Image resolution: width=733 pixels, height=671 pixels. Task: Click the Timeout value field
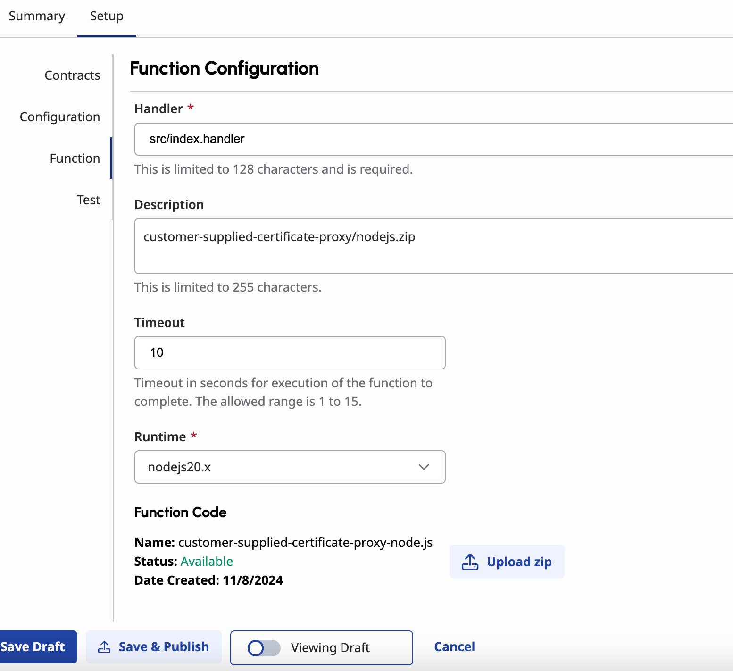290,352
